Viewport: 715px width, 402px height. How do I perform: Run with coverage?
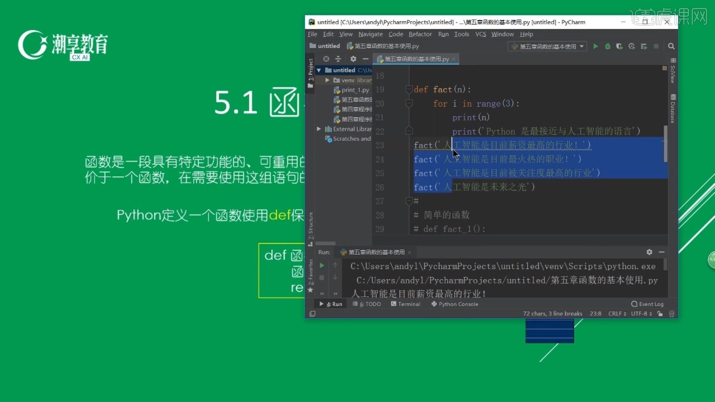619,46
